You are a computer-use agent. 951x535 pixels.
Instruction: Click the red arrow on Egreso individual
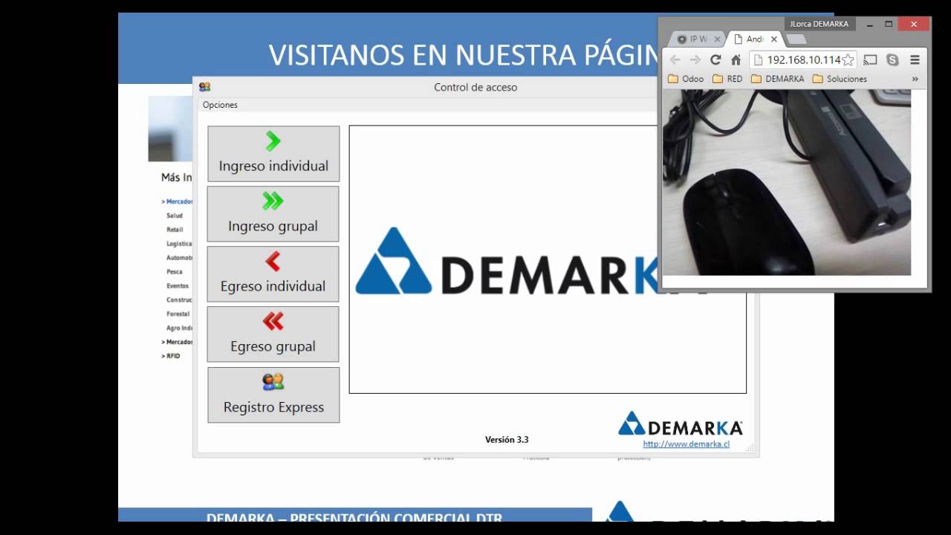[x=273, y=261]
